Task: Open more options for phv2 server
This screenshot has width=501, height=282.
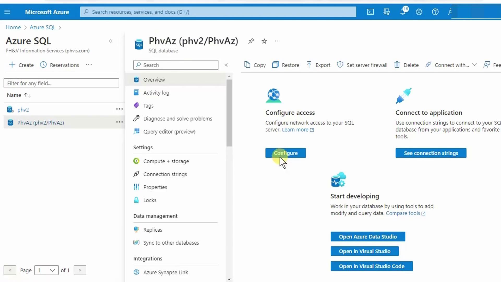Action: coord(119,109)
